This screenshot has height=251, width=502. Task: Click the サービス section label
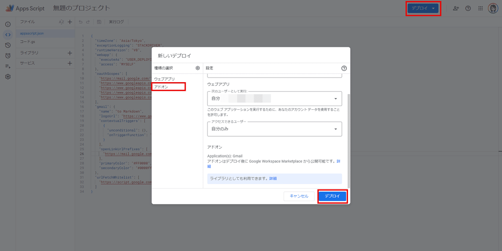point(28,63)
